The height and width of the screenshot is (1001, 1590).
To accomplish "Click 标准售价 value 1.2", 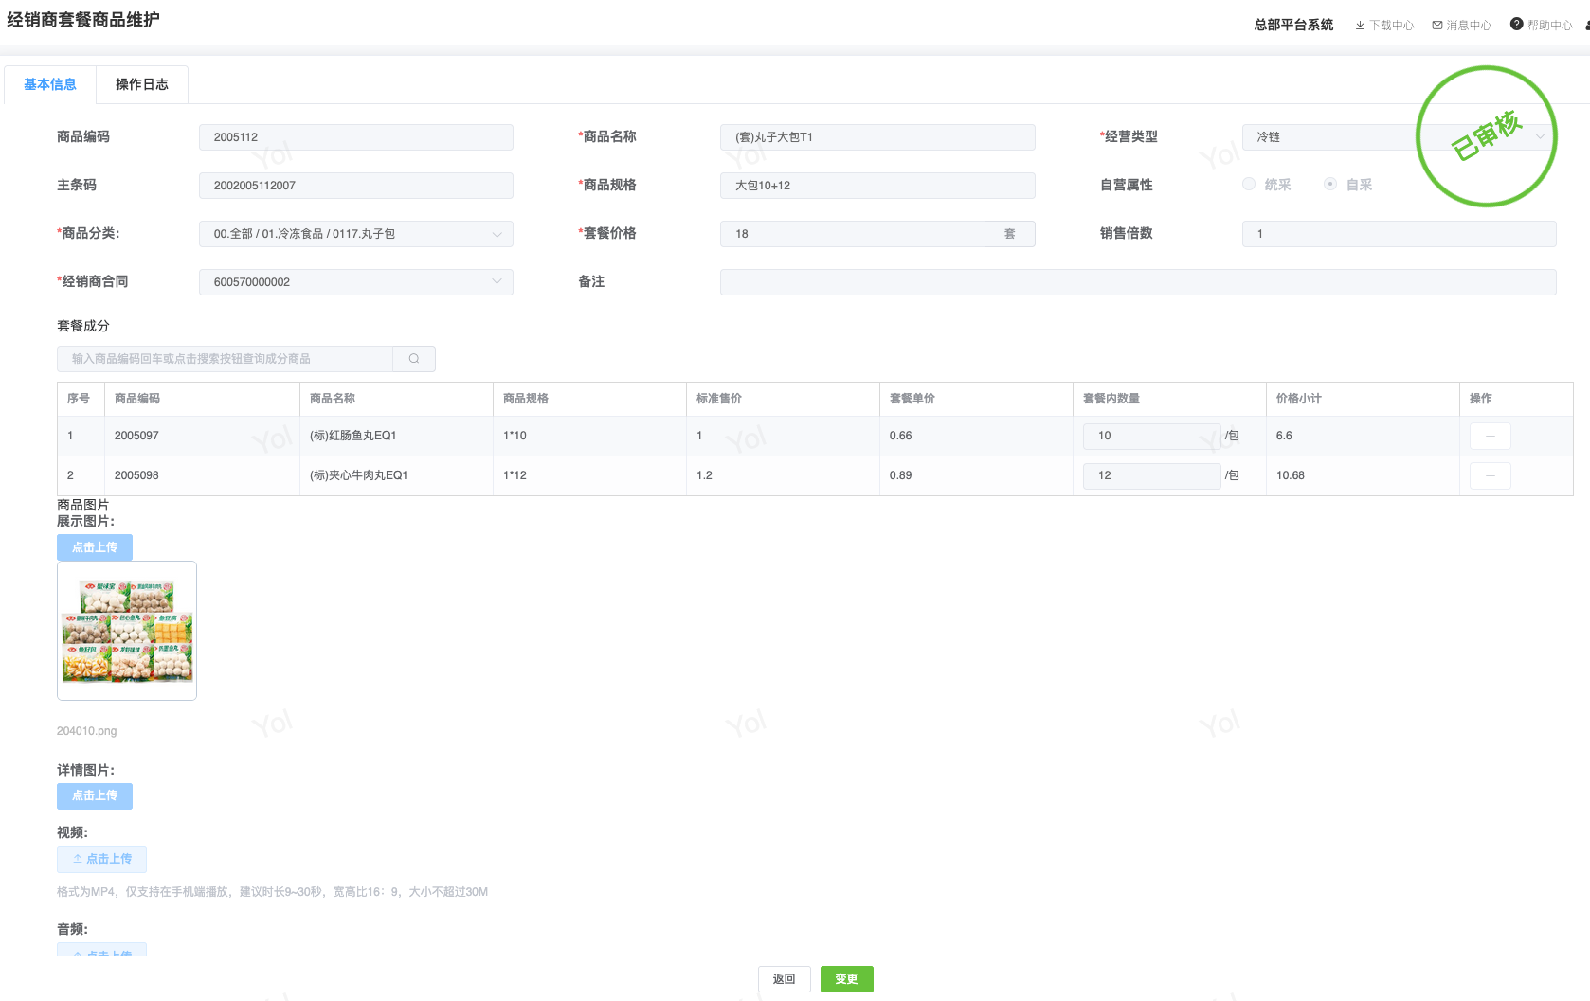I will [x=704, y=476].
